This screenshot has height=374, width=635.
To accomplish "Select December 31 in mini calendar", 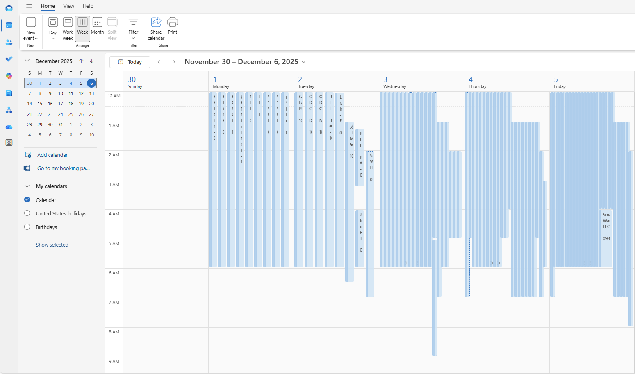I will (x=60, y=125).
